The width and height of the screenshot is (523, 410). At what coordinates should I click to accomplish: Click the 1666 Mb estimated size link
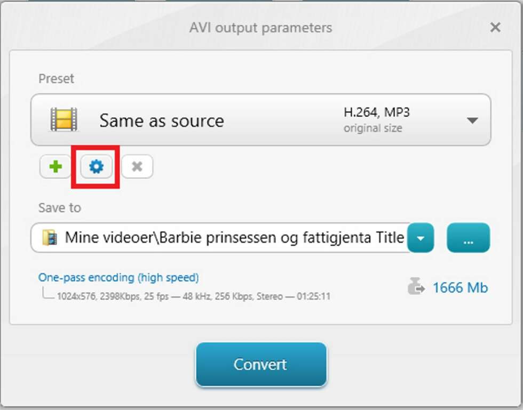(x=460, y=288)
